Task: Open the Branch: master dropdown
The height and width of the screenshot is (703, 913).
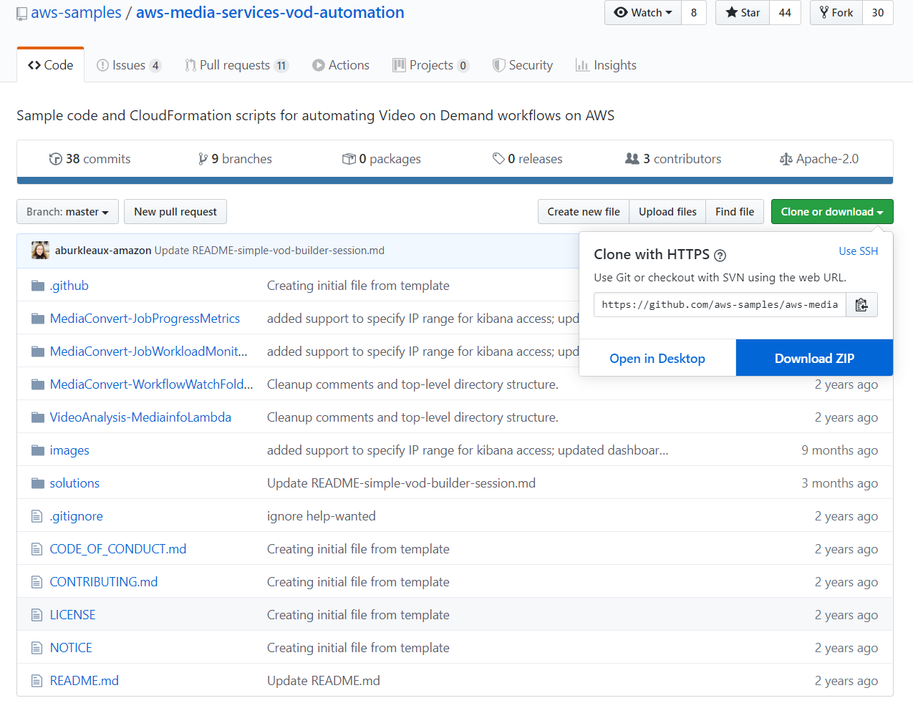Action: (67, 212)
